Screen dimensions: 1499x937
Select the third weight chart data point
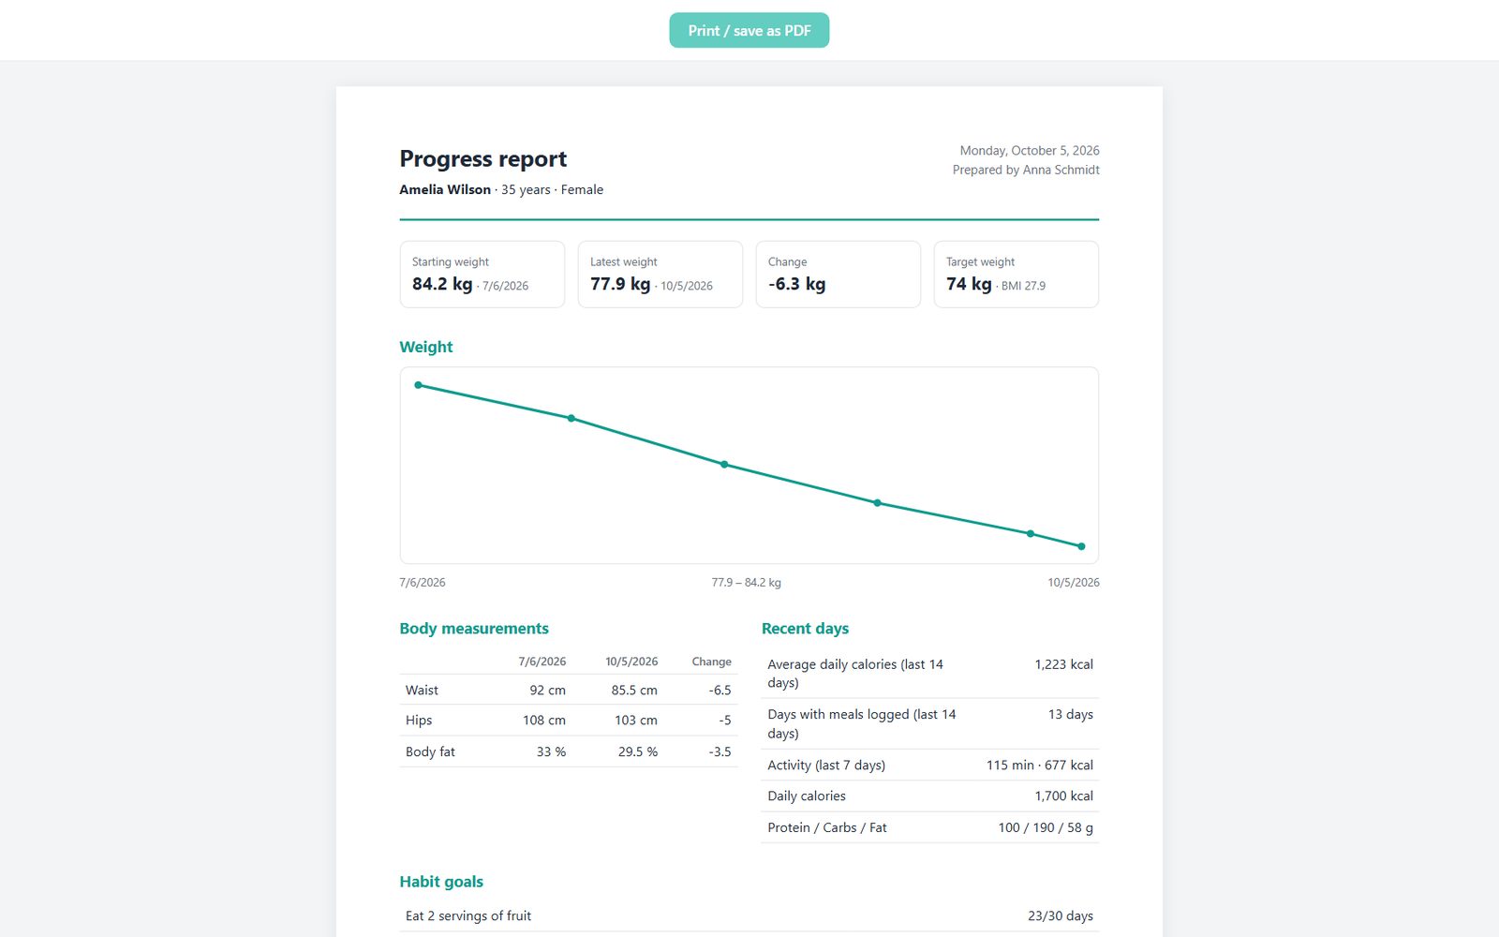[x=724, y=464]
